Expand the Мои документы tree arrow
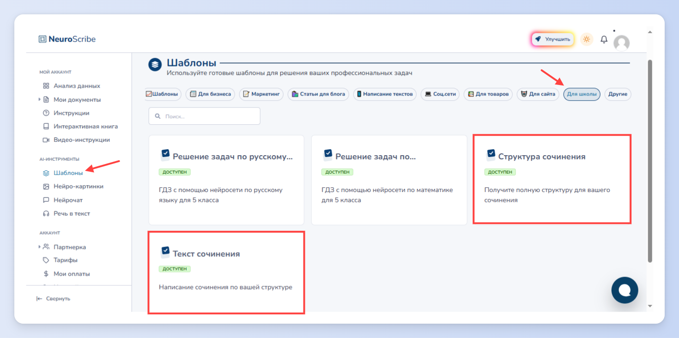The height and width of the screenshot is (338, 679). click(x=40, y=99)
